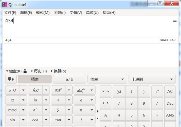Click the imaginary unit i button
The height and width of the screenshot is (127, 181).
tap(81, 120)
